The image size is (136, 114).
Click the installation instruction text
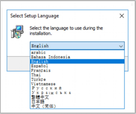tap(66, 31)
